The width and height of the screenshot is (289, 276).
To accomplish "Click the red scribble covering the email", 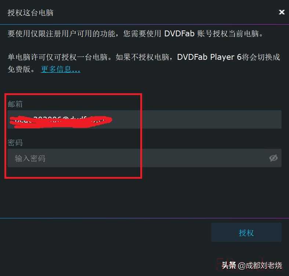I will [x=61, y=121].
